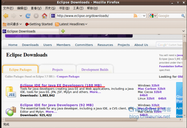Open the 工具(T) menu
The image size is (187, 128).
[x=78, y=8]
